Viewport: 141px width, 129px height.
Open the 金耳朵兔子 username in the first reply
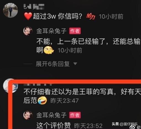tap(51, 31)
